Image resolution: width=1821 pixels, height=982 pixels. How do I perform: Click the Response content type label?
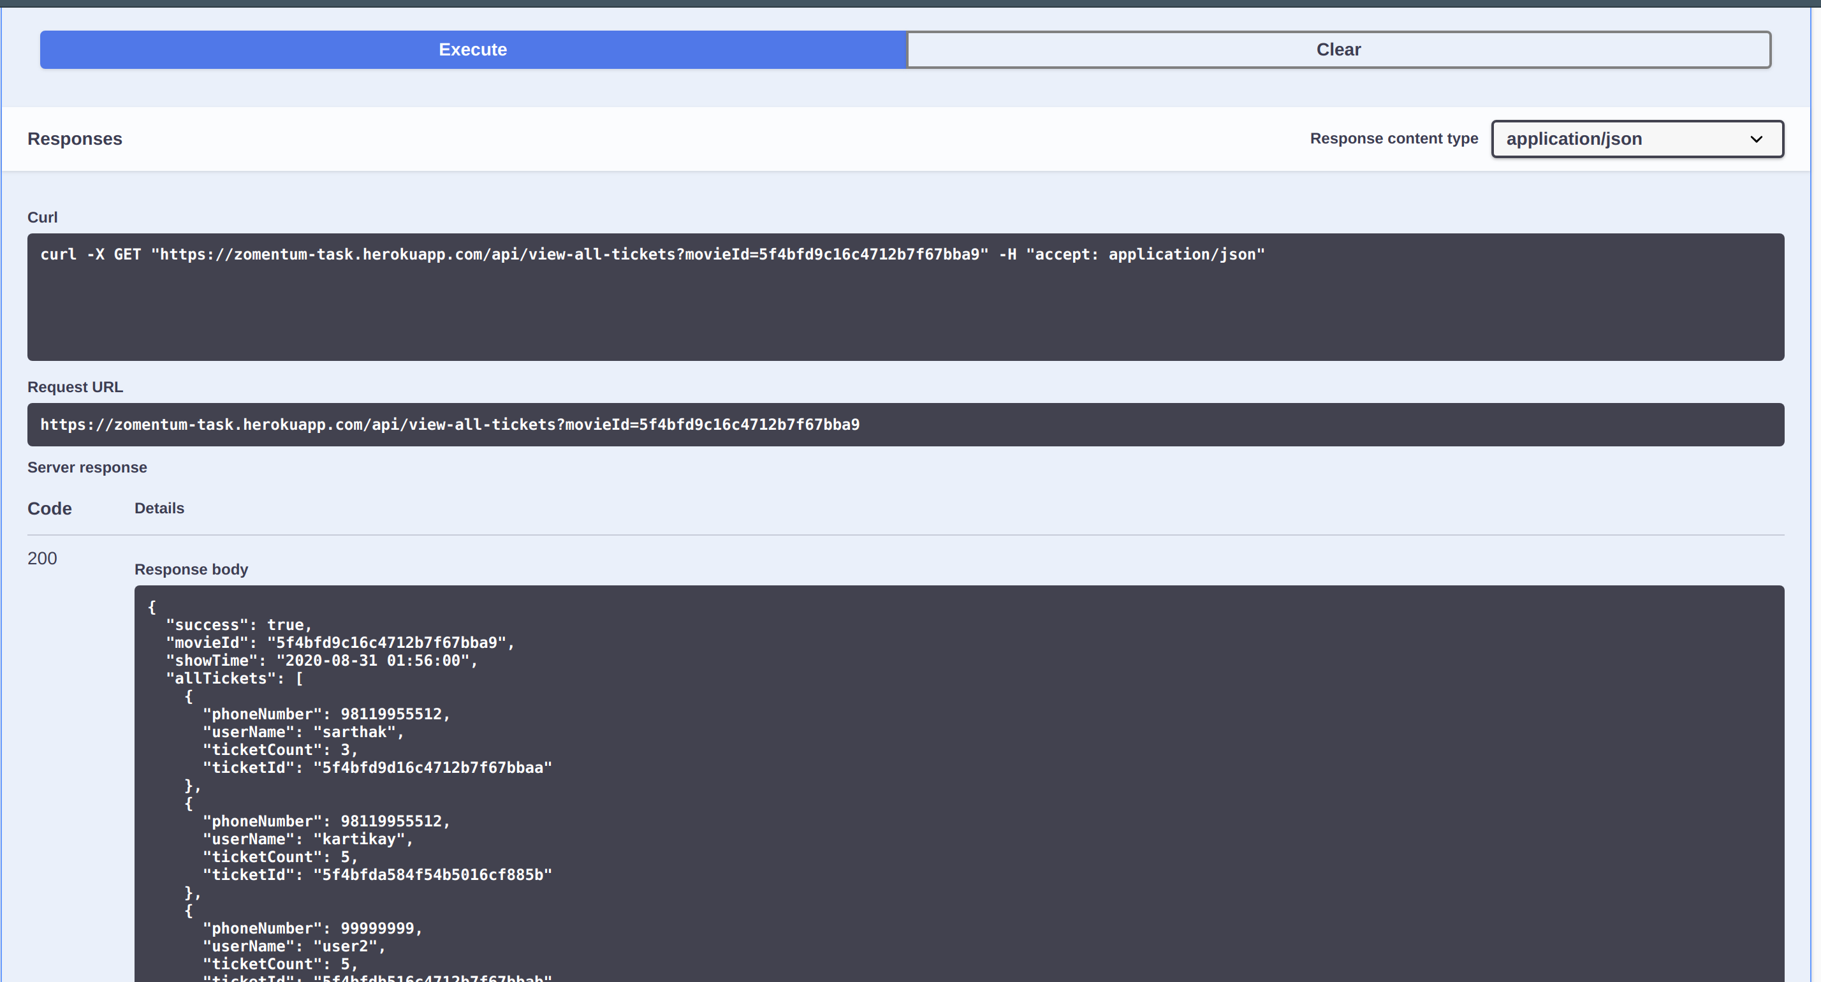point(1393,138)
